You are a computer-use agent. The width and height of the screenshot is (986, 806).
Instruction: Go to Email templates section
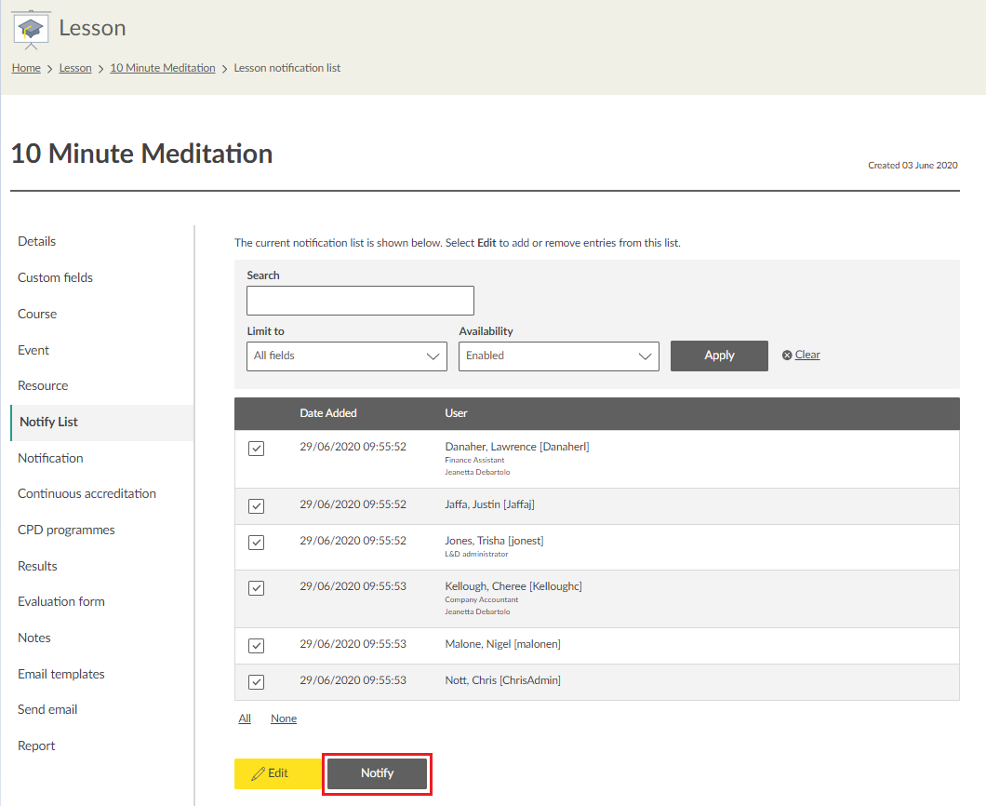pyautogui.click(x=61, y=674)
